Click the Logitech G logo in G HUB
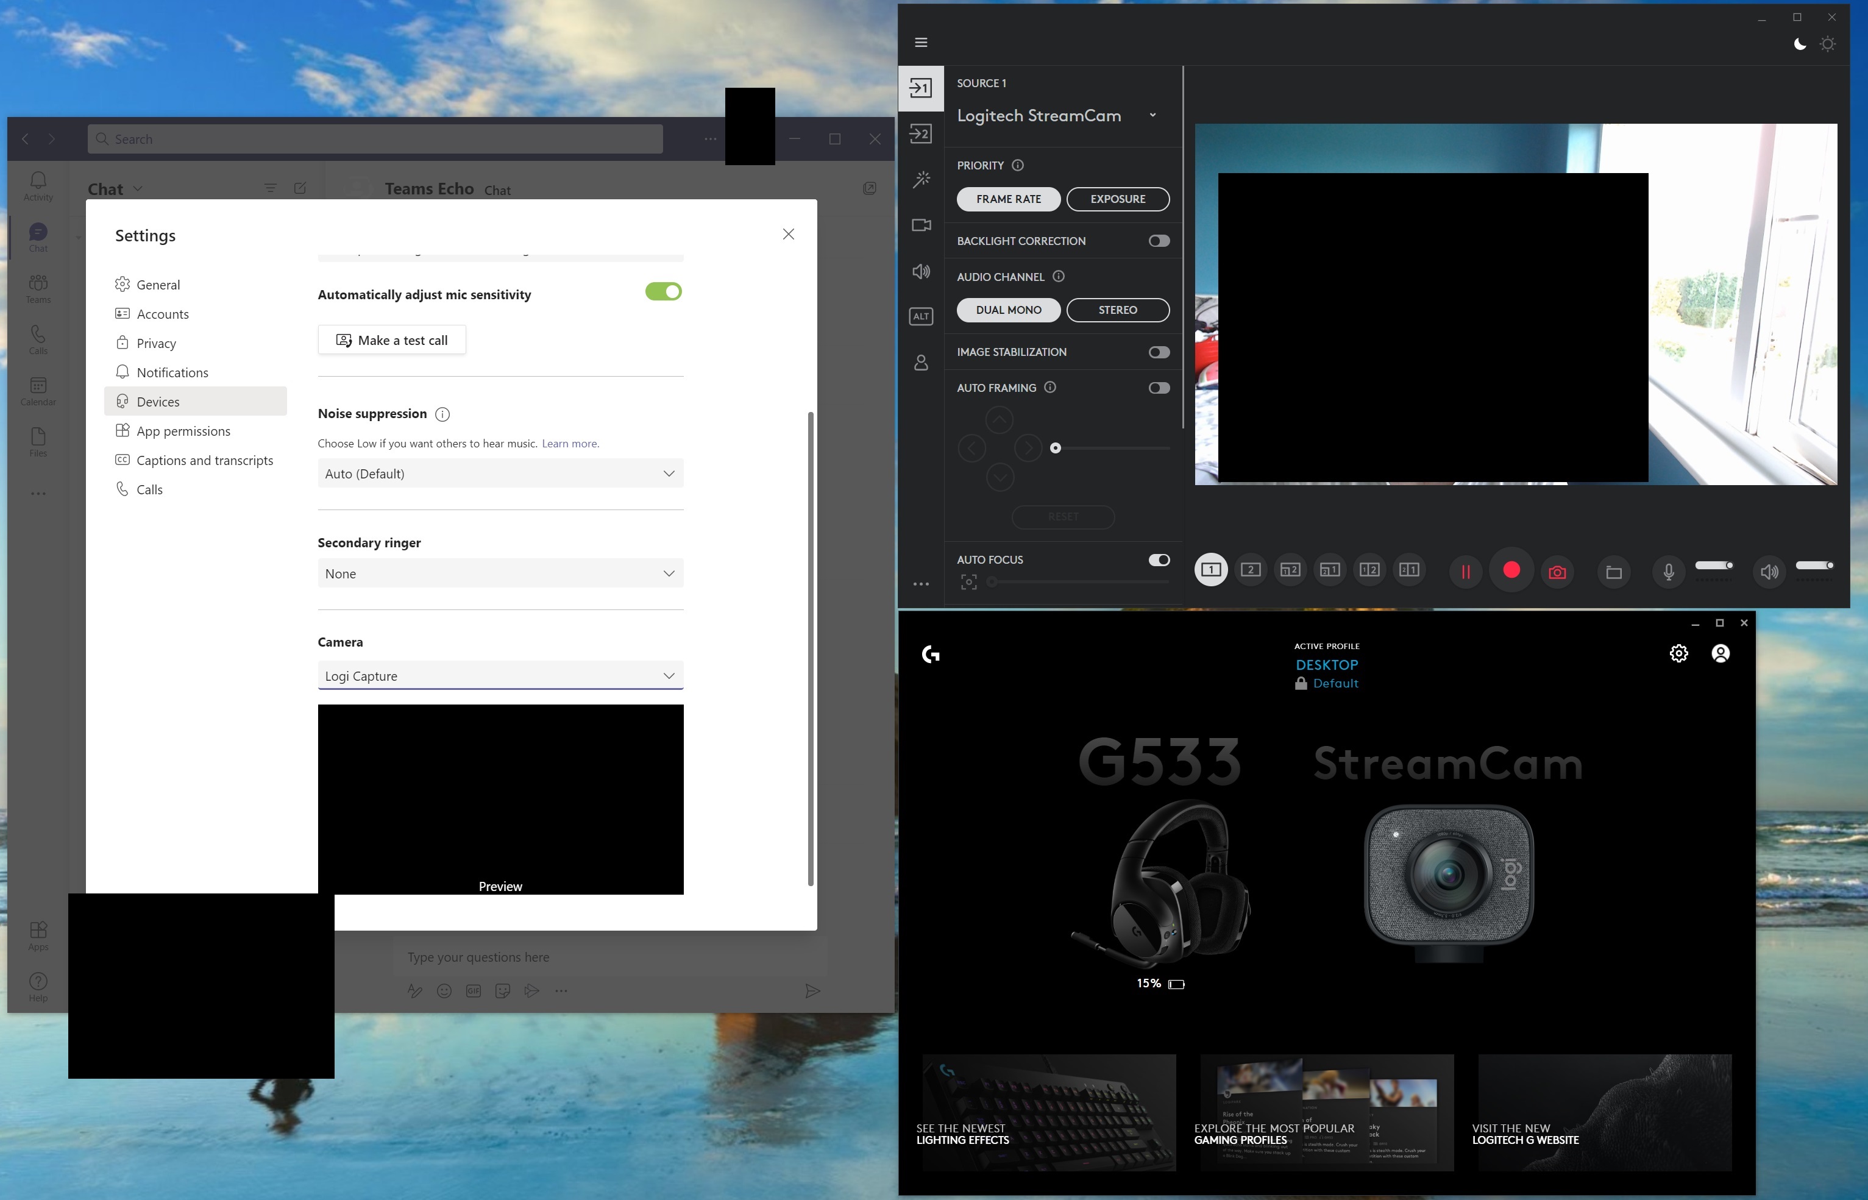Viewport: 1868px width, 1200px height. pos(931,655)
